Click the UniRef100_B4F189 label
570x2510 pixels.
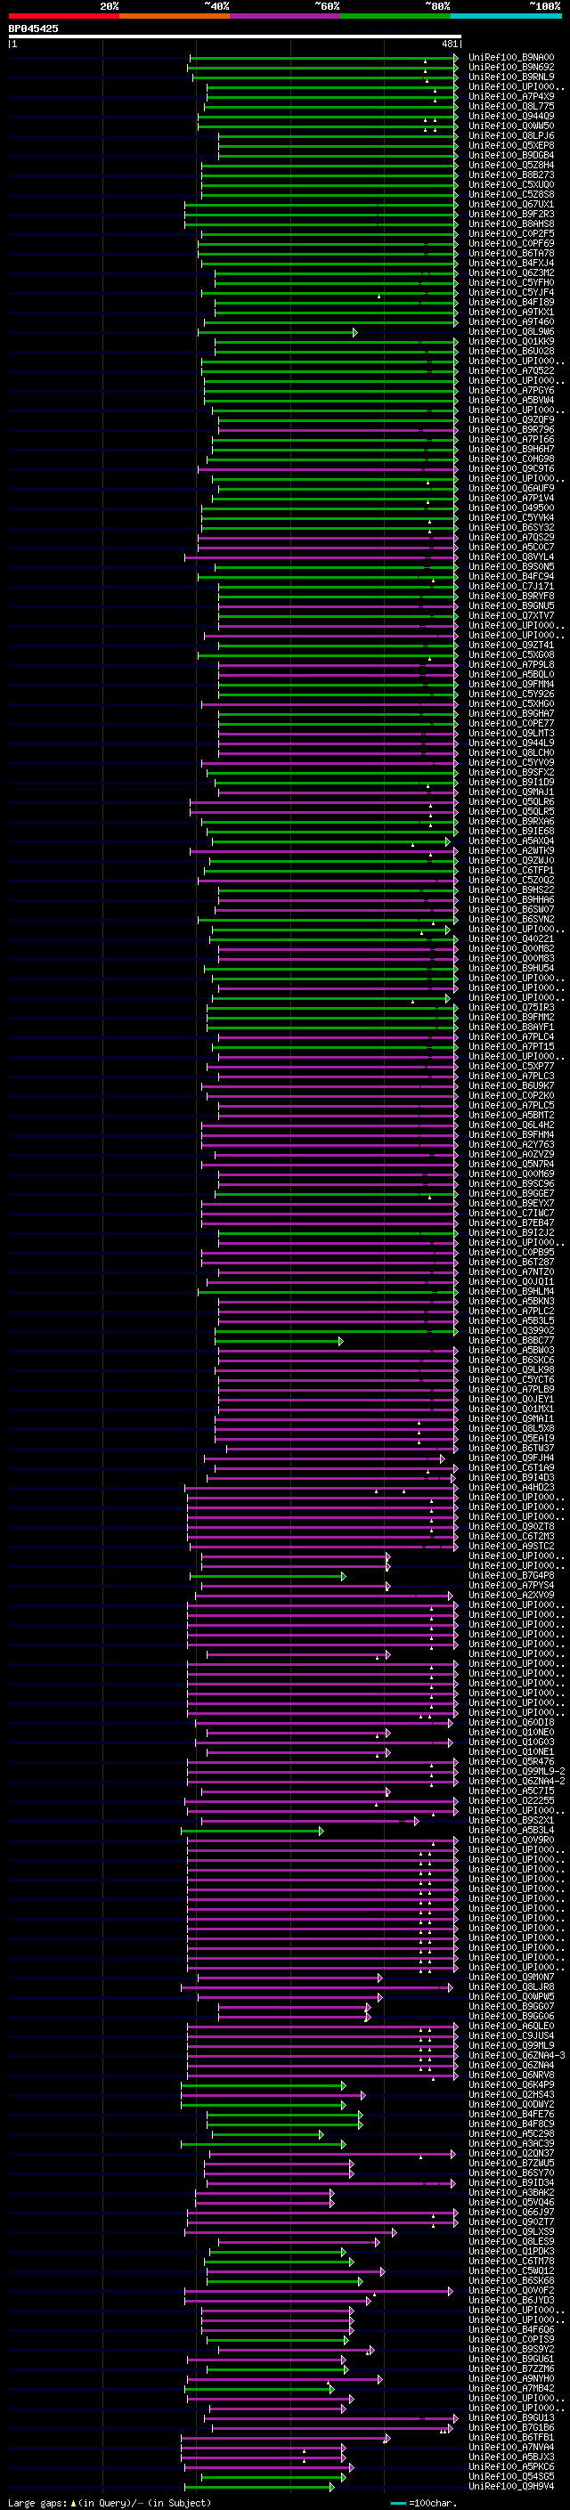511,302
